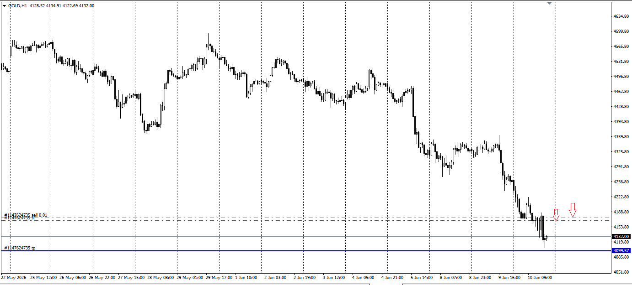This screenshot has width=632, height=285.
Task: Click the 4132.00 current price tag
Action: (621, 236)
